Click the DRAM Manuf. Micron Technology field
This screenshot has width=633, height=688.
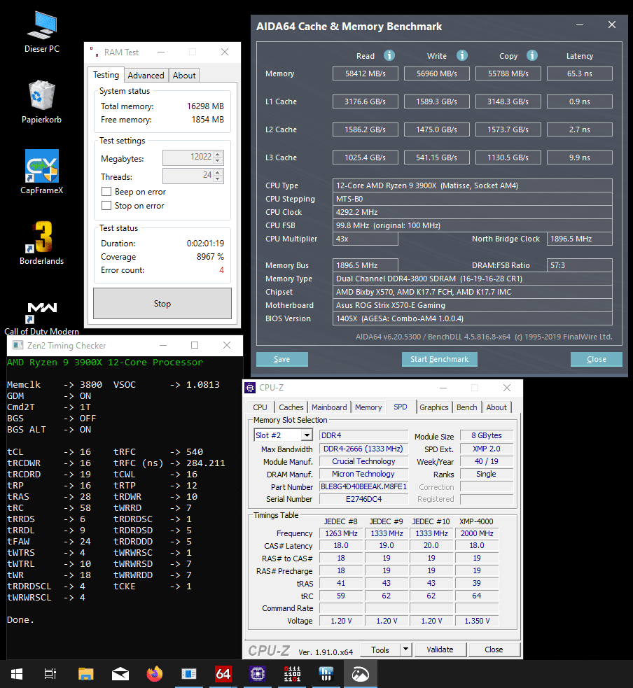tap(363, 474)
